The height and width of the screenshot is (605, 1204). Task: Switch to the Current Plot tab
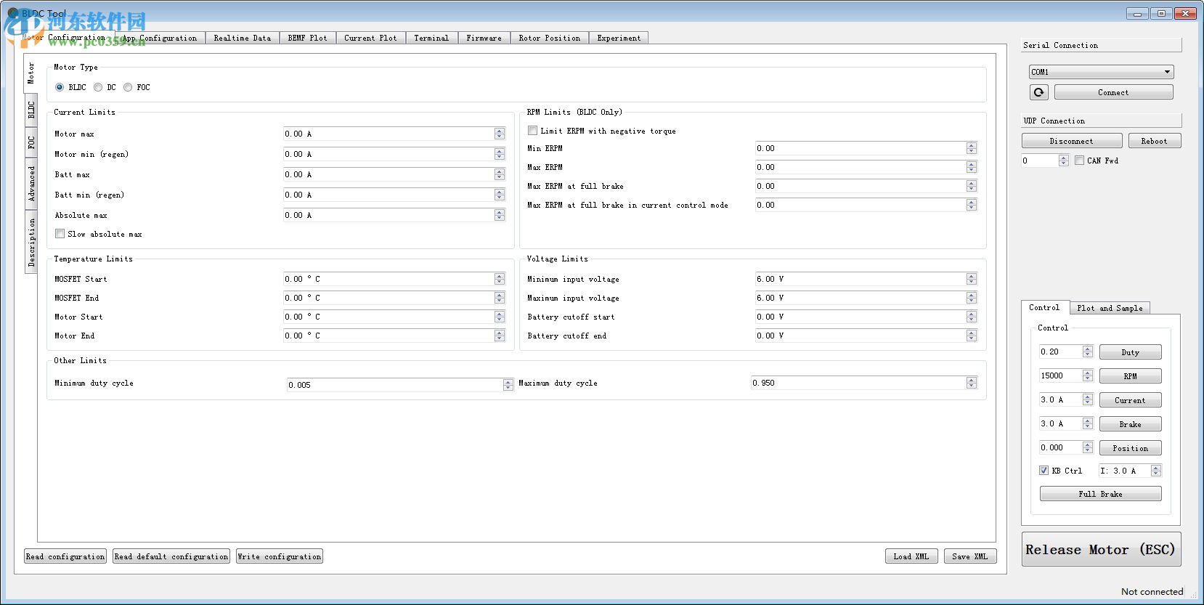(x=370, y=38)
